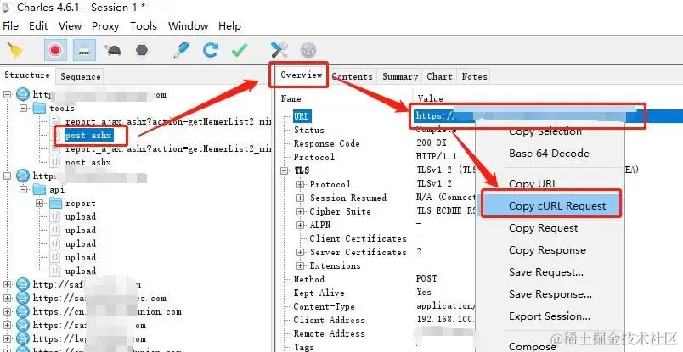Viewport: 683px width, 352px height.
Task: Open the Chart tab
Action: 439,76
